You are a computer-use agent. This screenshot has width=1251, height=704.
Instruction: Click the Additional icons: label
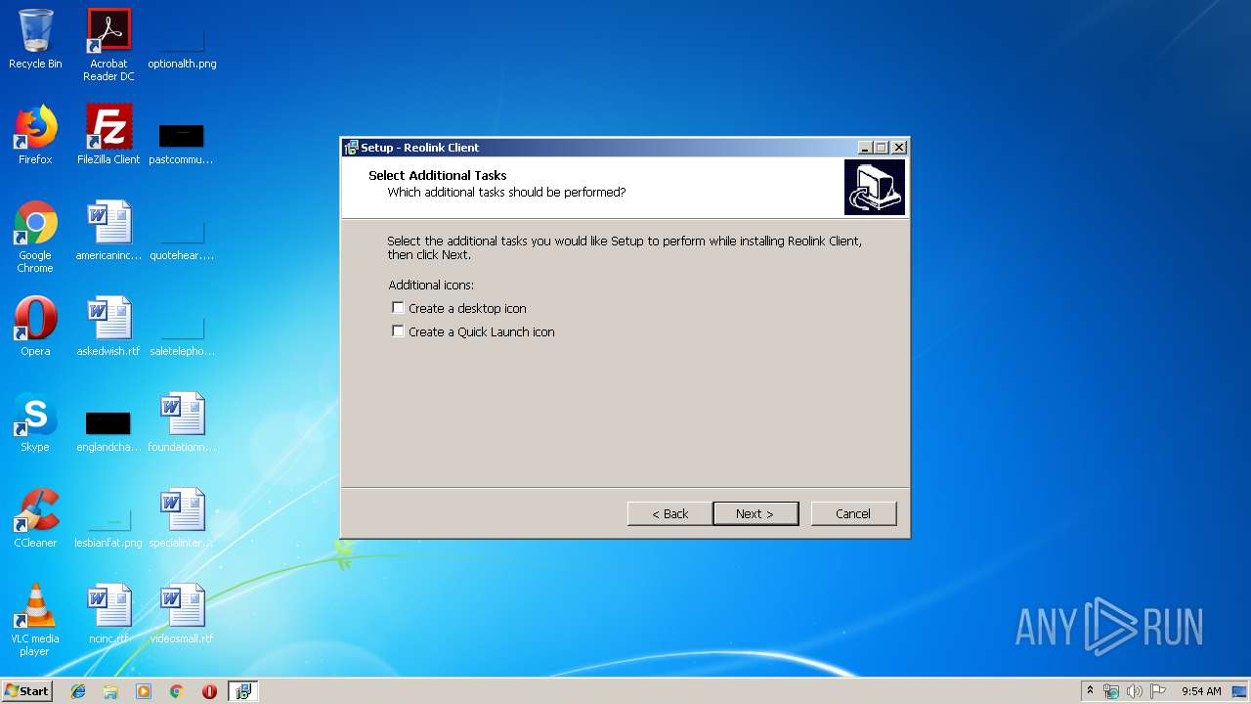point(431,285)
